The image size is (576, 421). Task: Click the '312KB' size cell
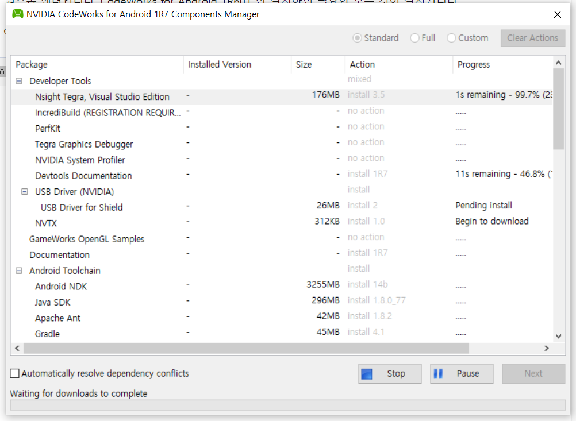coord(327,221)
